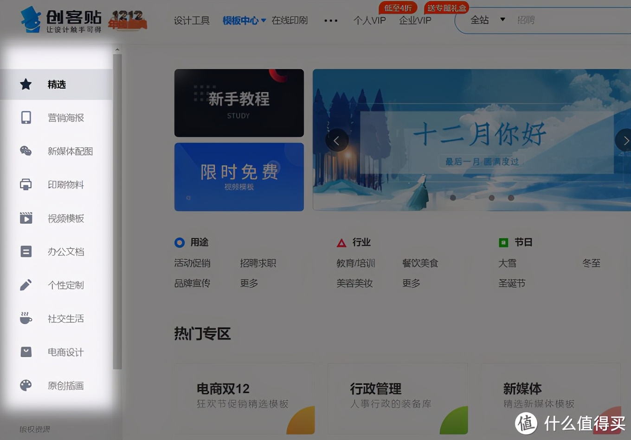Viewport: 631px width, 440px height.
Task: Click the 新媒体配图 WeChat icon
Action: point(26,151)
